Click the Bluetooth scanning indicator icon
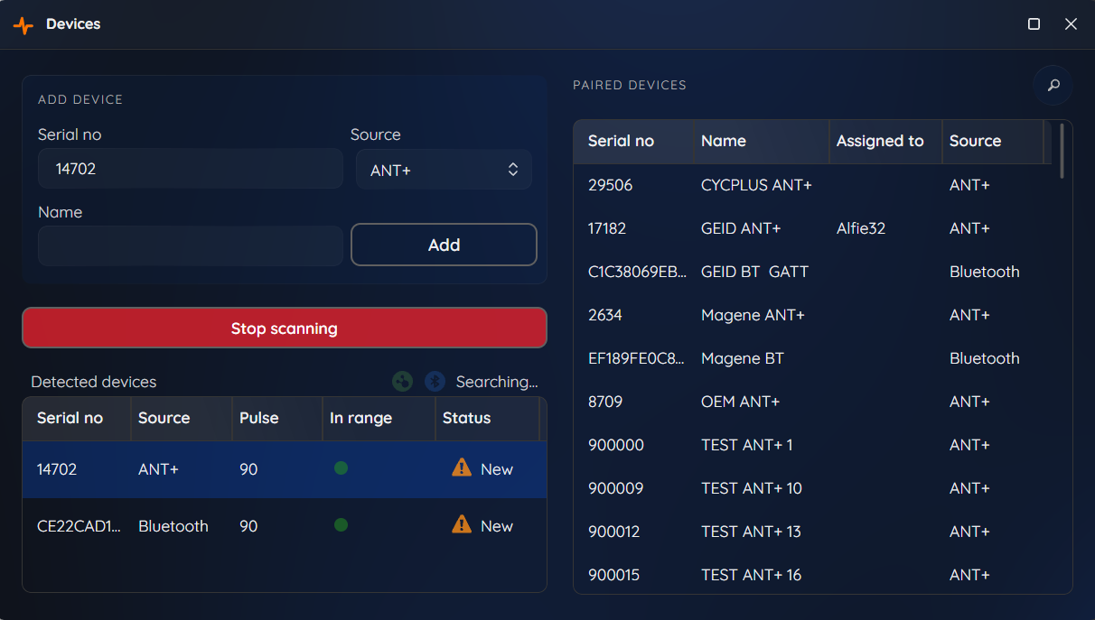This screenshot has height=620, width=1095. click(x=435, y=382)
